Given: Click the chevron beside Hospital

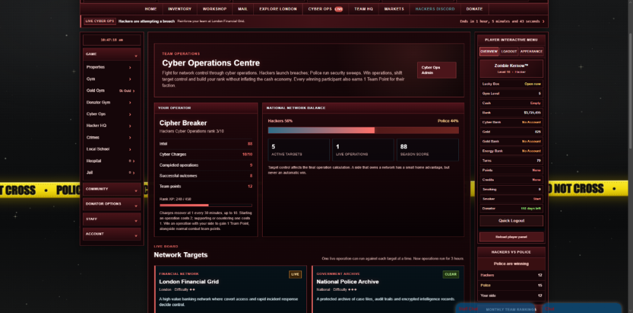Looking at the screenshot, I should [x=134, y=161].
